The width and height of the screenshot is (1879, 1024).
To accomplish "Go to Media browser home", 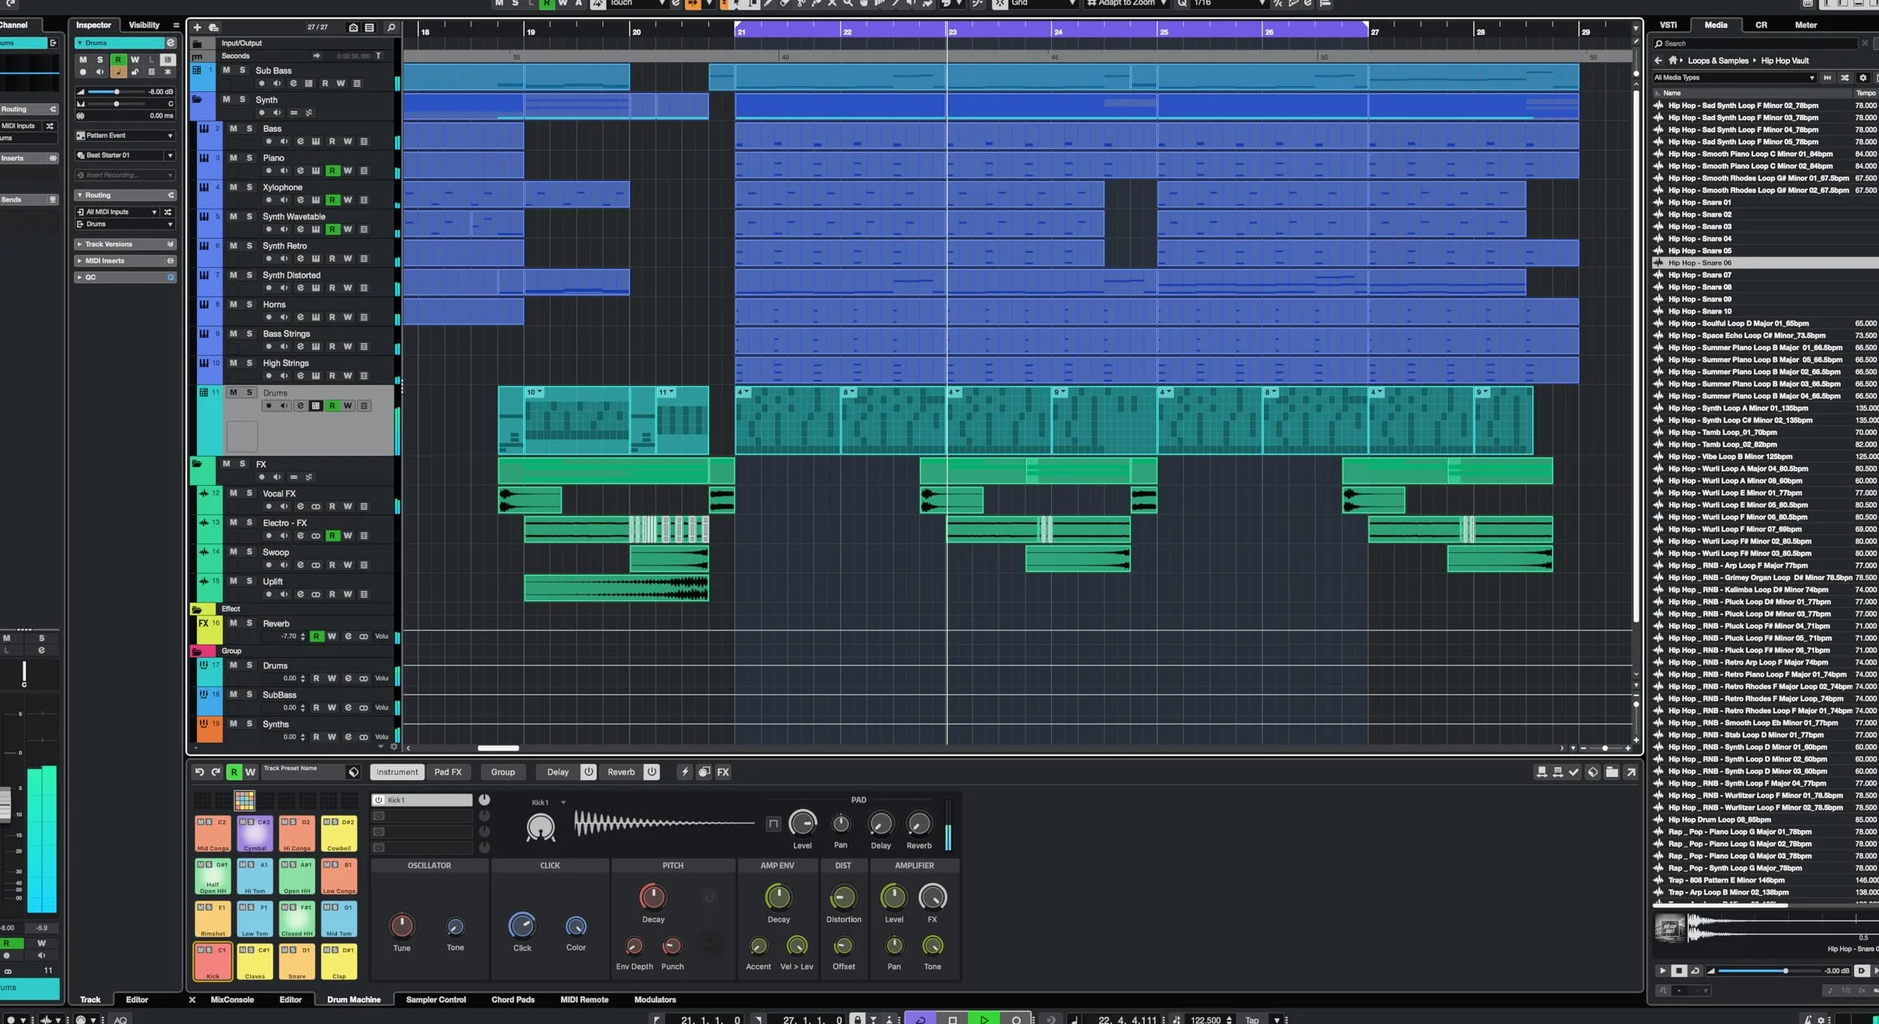I will click(x=1672, y=61).
